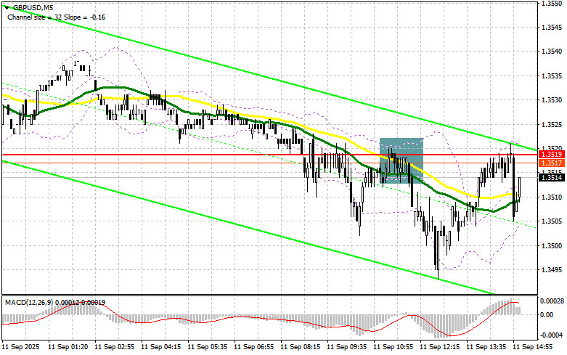Click the 1.3540 price scale value
This screenshot has width=567, height=355.
click(x=552, y=51)
